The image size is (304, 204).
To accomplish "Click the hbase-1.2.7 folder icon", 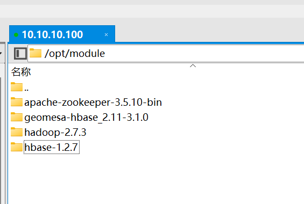I will 17,147.
